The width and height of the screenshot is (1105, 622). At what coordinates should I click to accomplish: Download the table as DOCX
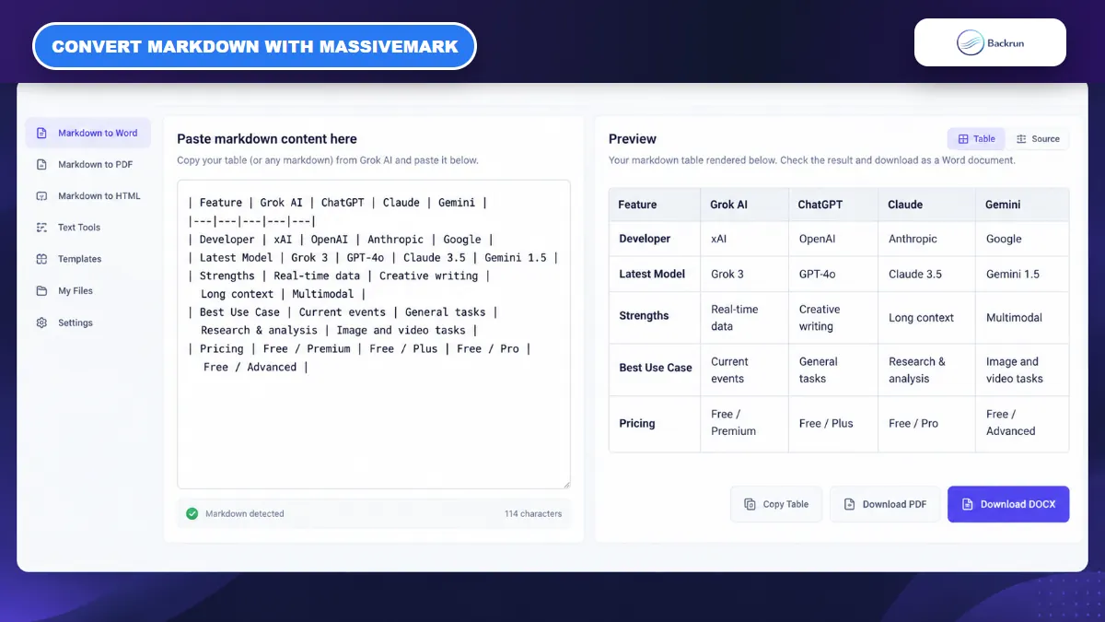(1008, 504)
